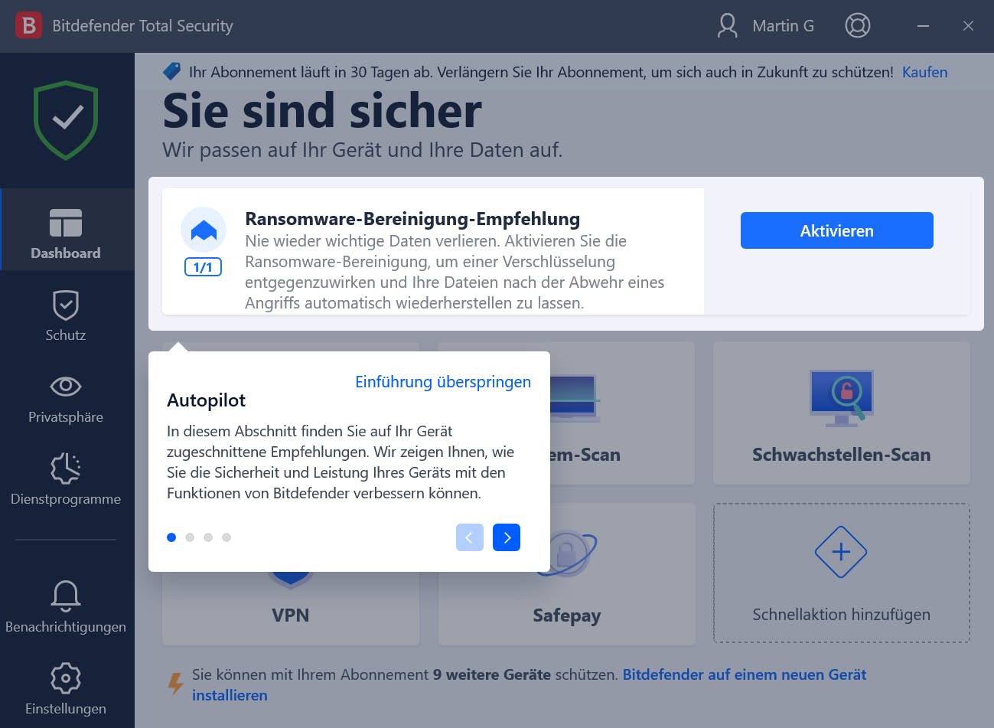Click the green security shield status icon
Screen dimensions: 994x728
[66, 120]
